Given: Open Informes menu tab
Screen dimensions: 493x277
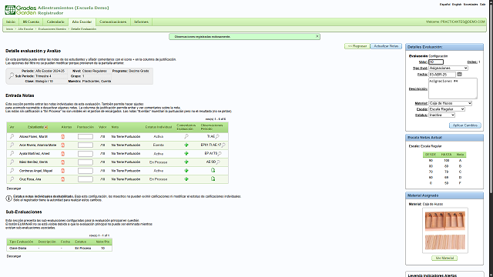Looking at the screenshot, I should (x=141, y=22).
